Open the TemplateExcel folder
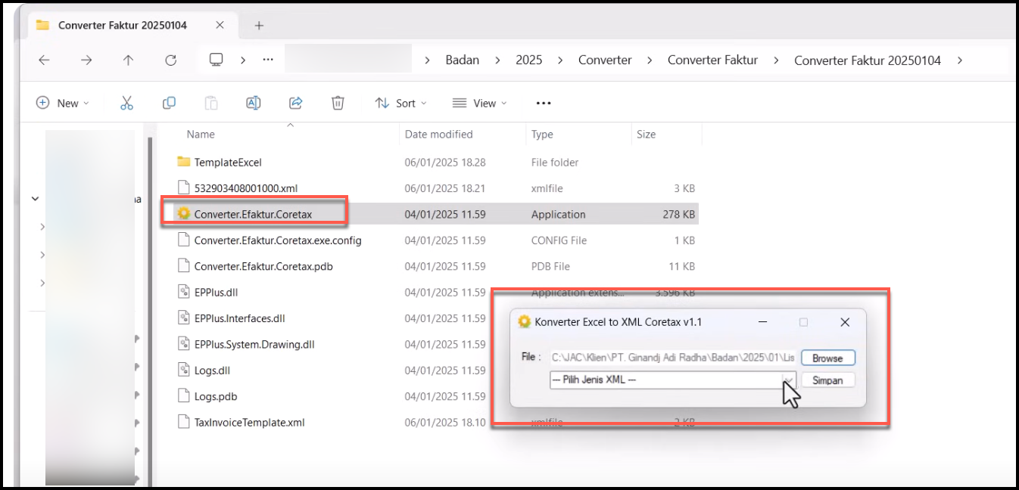Screen dimensions: 1019x490 point(227,162)
